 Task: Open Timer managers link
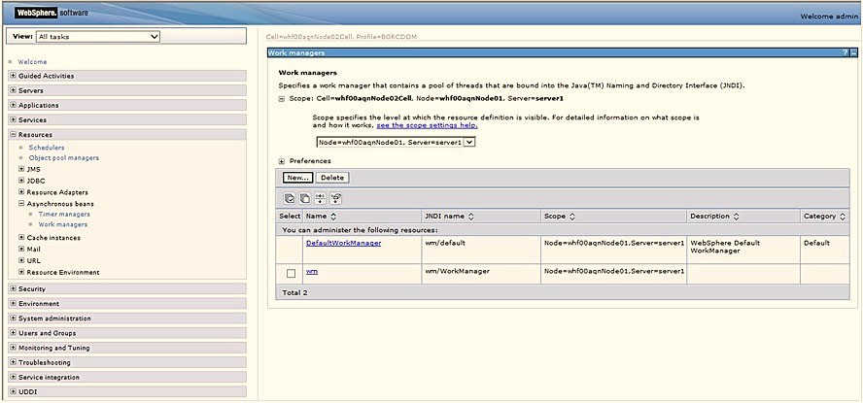pos(64,214)
